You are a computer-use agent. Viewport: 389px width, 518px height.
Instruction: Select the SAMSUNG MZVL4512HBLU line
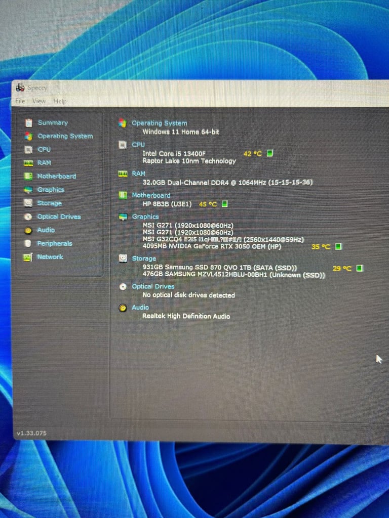[x=234, y=275]
